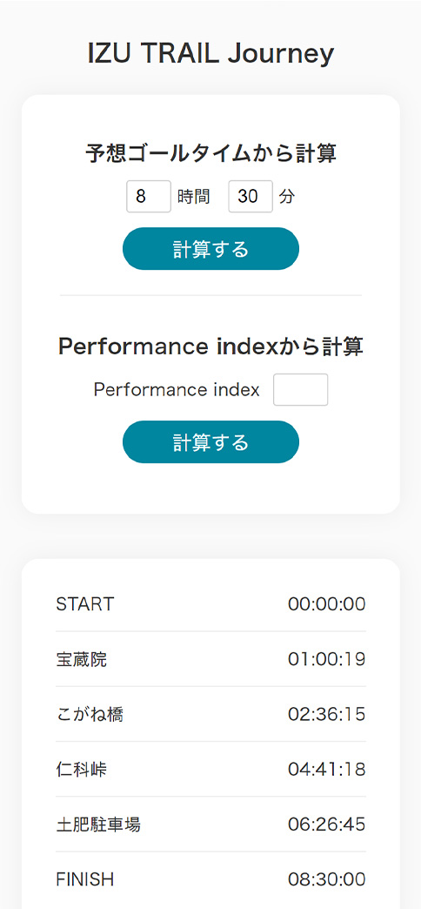Click the 04:41:18 split time
This screenshot has height=909, width=421.
pos(326,770)
